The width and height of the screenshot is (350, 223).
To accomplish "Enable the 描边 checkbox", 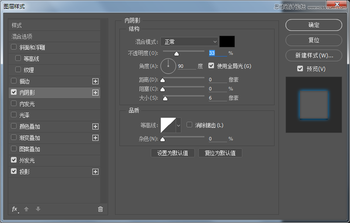I will tap(14, 81).
